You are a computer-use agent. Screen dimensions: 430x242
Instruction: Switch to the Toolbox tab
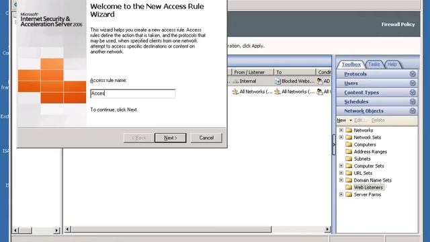[351, 65]
